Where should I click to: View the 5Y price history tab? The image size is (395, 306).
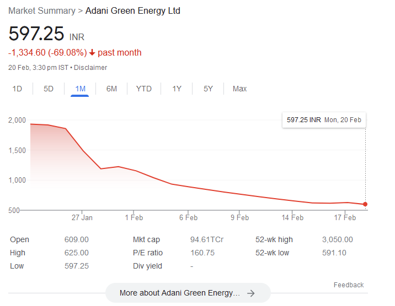coord(208,89)
